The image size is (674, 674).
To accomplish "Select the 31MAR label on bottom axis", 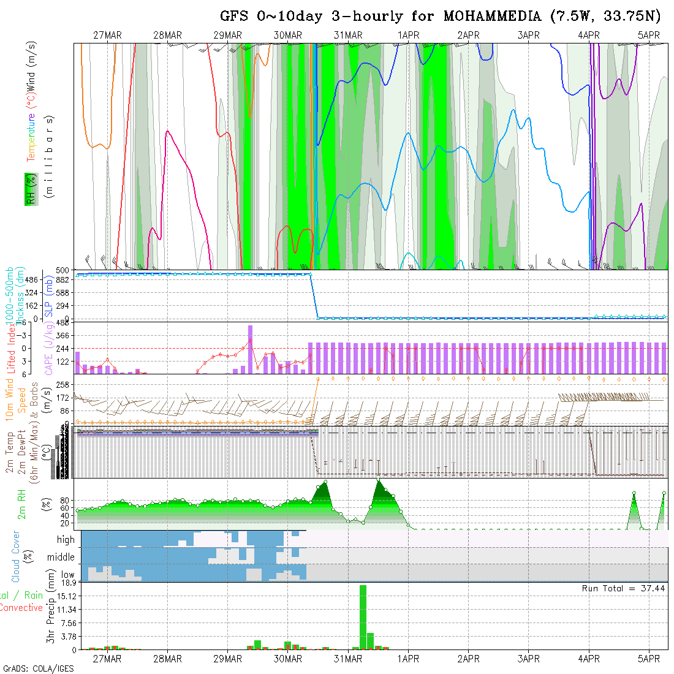I will point(348,659).
